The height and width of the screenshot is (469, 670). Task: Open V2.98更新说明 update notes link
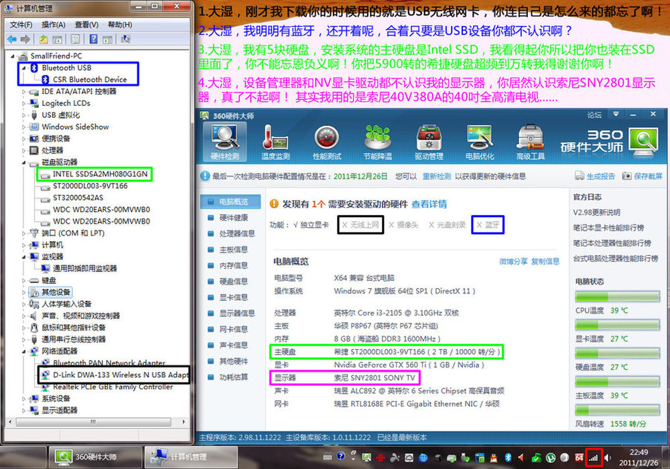click(x=596, y=212)
